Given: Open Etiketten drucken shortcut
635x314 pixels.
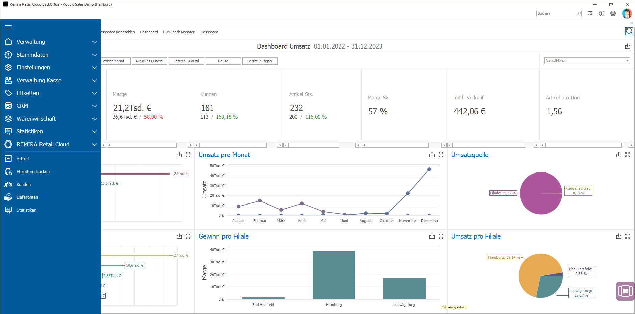Looking at the screenshot, I should (x=33, y=172).
